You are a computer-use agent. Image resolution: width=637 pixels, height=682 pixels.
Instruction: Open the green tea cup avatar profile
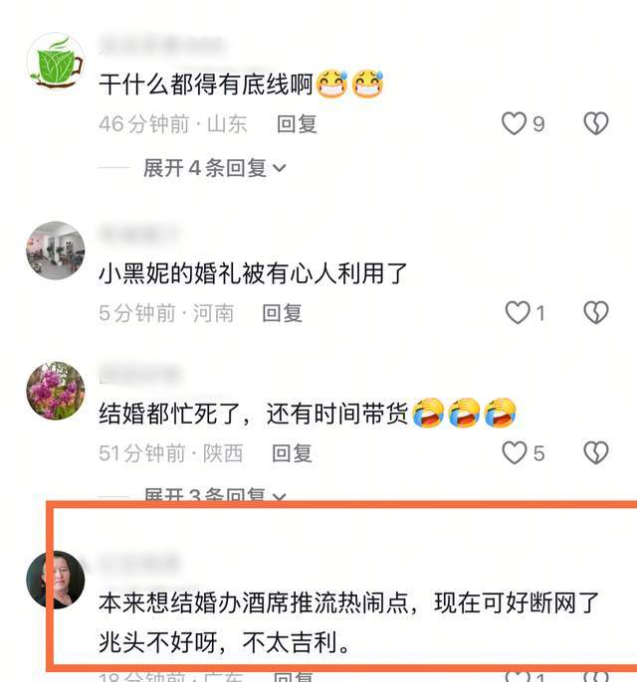point(56,62)
